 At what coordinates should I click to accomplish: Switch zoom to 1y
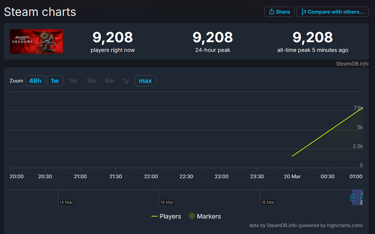[126, 81]
